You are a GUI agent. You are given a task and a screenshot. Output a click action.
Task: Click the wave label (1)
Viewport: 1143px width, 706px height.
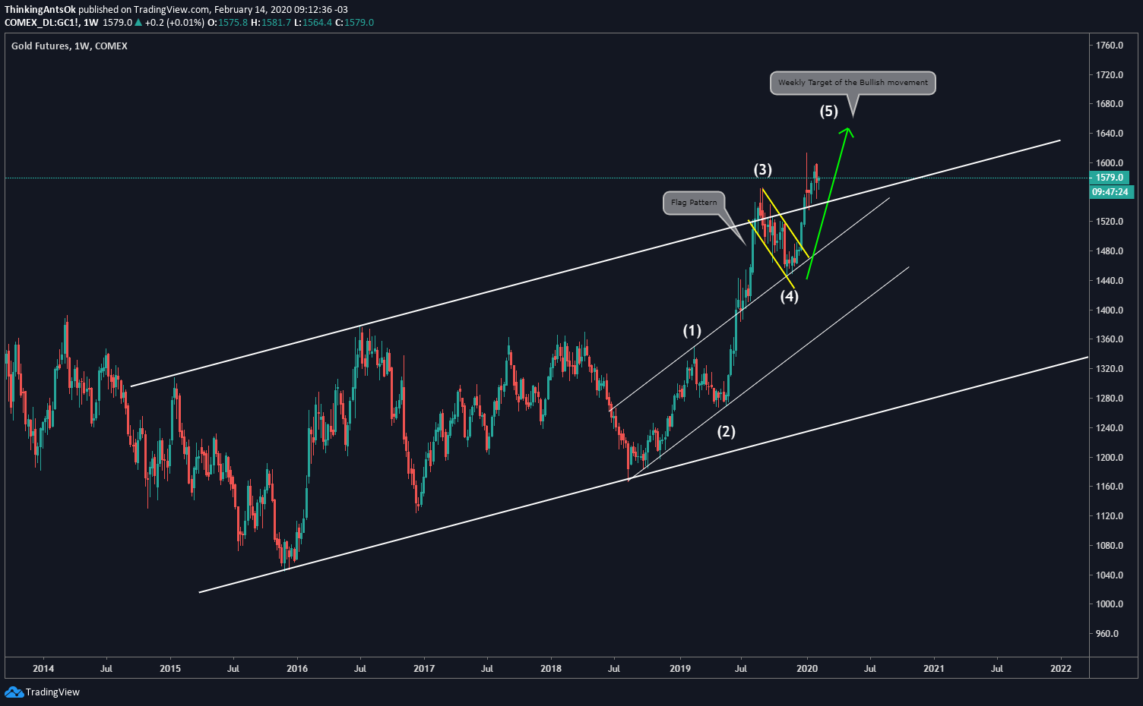(692, 330)
